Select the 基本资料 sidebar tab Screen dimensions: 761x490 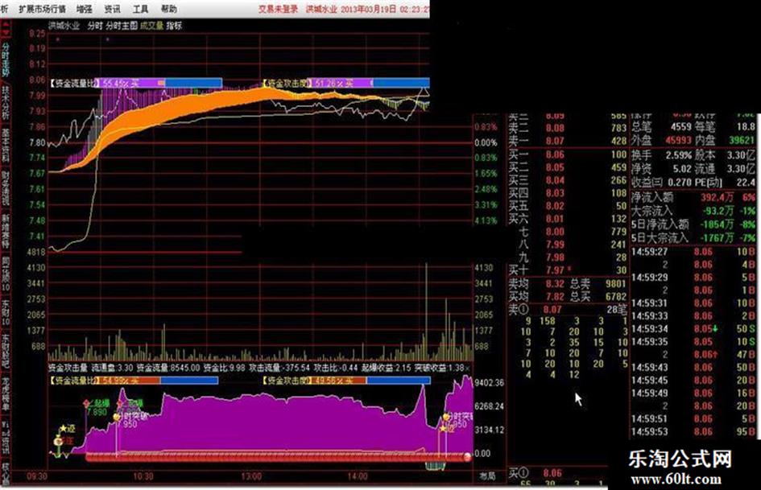click(6, 145)
